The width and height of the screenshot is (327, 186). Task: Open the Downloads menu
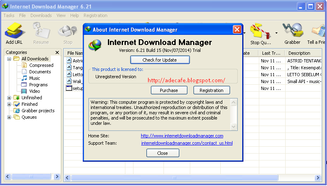pyautogui.click(x=41, y=15)
